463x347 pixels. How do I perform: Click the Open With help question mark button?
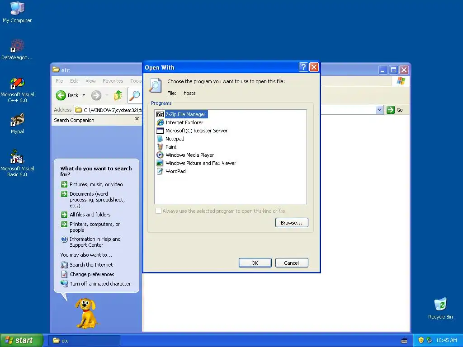[303, 67]
